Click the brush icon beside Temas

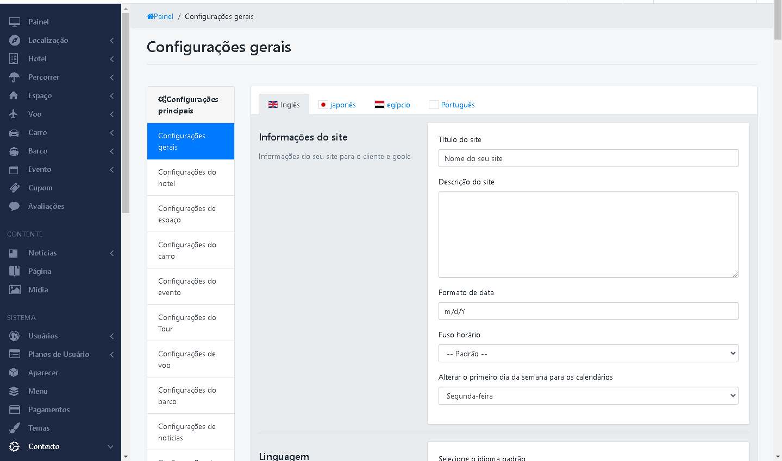(14, 428)
